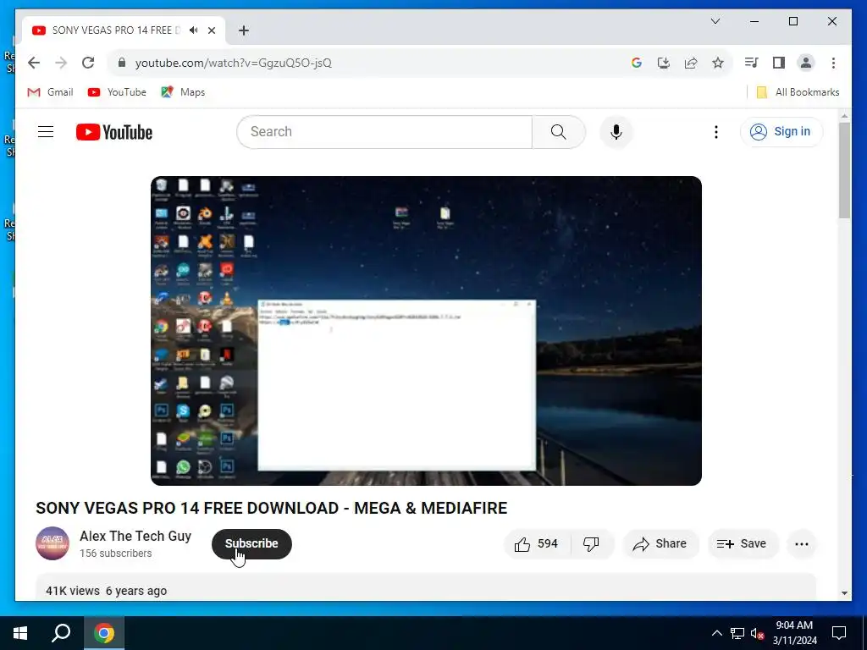Reload the YouTube page
Image resolution: width=867 pixels, height=650 pixels.
88,63
